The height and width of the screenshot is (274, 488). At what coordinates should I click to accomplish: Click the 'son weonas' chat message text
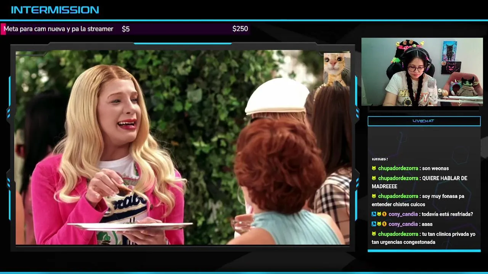(435, 168)
